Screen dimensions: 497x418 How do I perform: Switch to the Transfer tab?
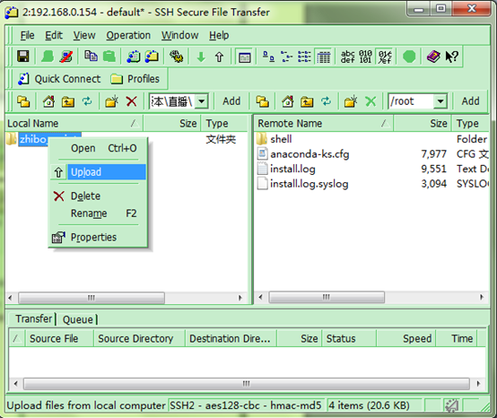33,318
